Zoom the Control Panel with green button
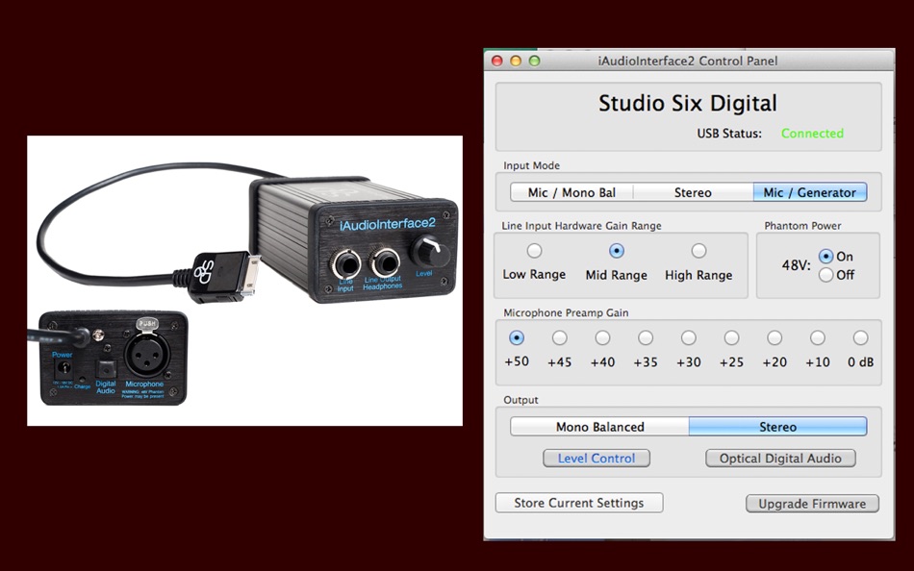The image size is (914, 571). coord(535,61)
